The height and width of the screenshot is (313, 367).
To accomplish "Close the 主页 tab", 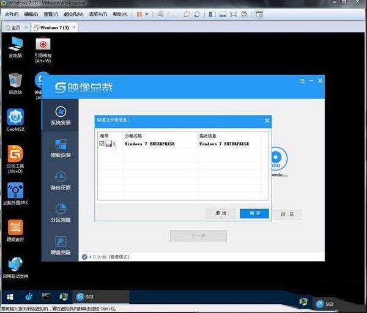I will (26, 28).
